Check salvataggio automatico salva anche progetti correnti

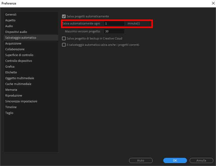point(64,45)
